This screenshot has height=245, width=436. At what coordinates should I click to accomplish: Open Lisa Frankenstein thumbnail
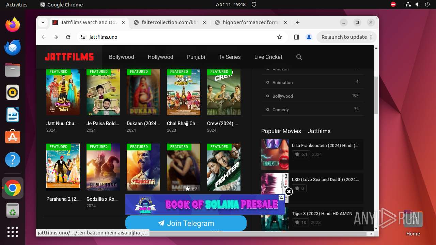point(275,154)
